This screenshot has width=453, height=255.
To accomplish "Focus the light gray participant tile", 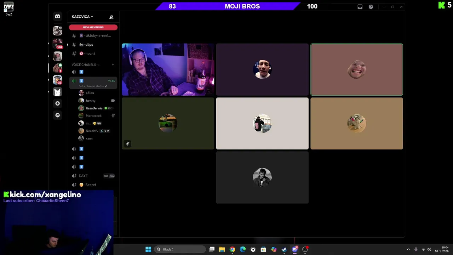I will click(262, 124).
